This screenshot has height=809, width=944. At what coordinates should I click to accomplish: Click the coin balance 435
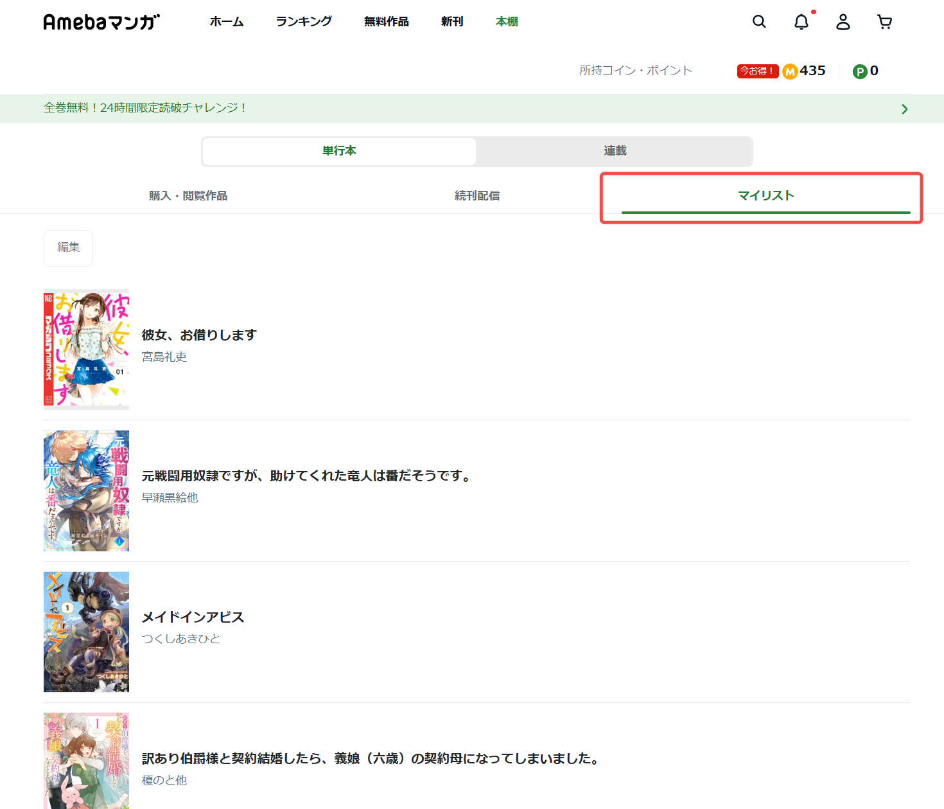coord(813,71)
